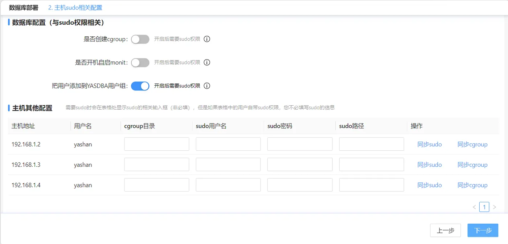Go to next page arrow in pagination
The height and width of the screenshot is (244, 508).
pyautogui.click(x=494, y=207)
